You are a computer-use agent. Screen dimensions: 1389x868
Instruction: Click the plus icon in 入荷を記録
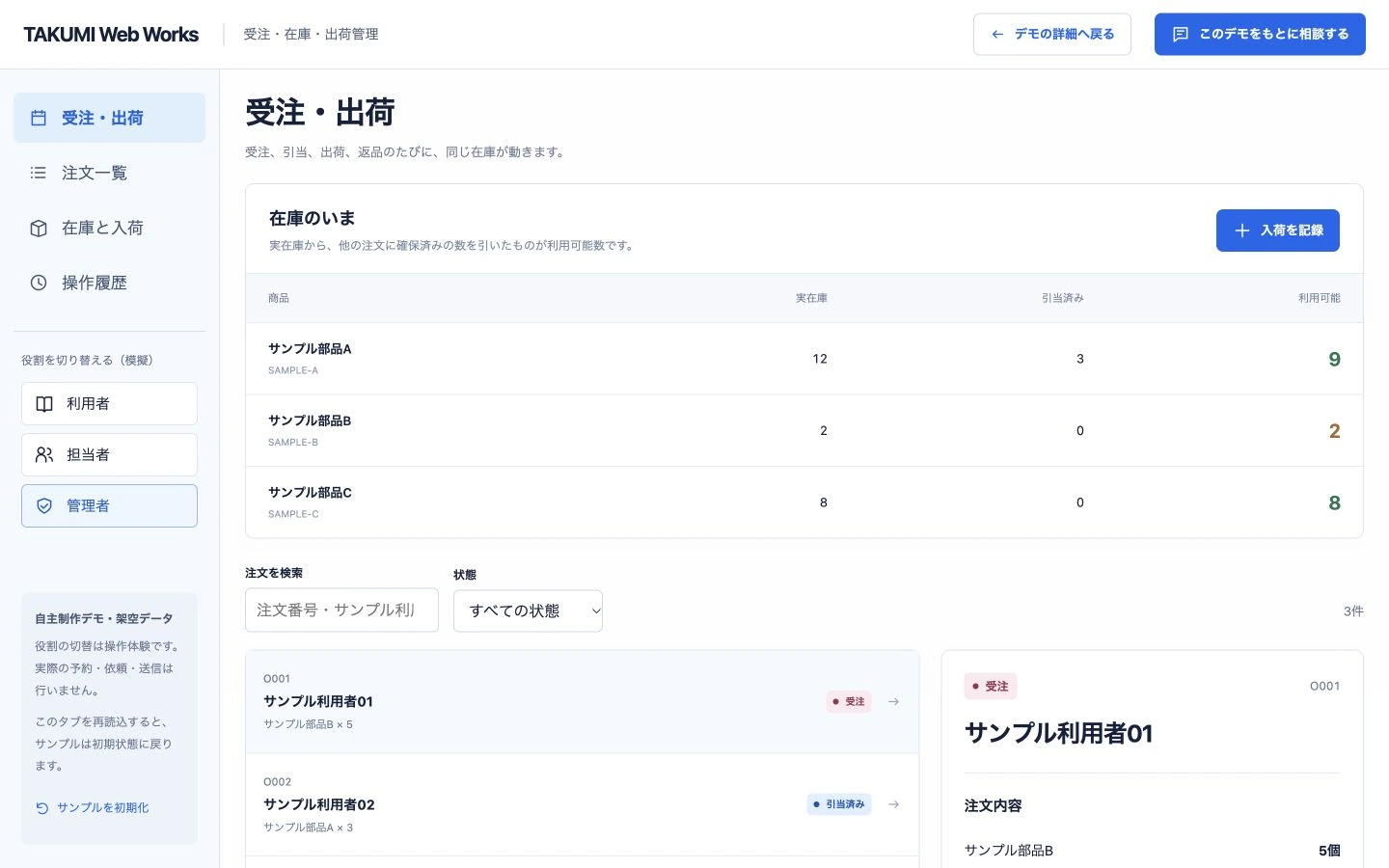(x=1242, y=231)
